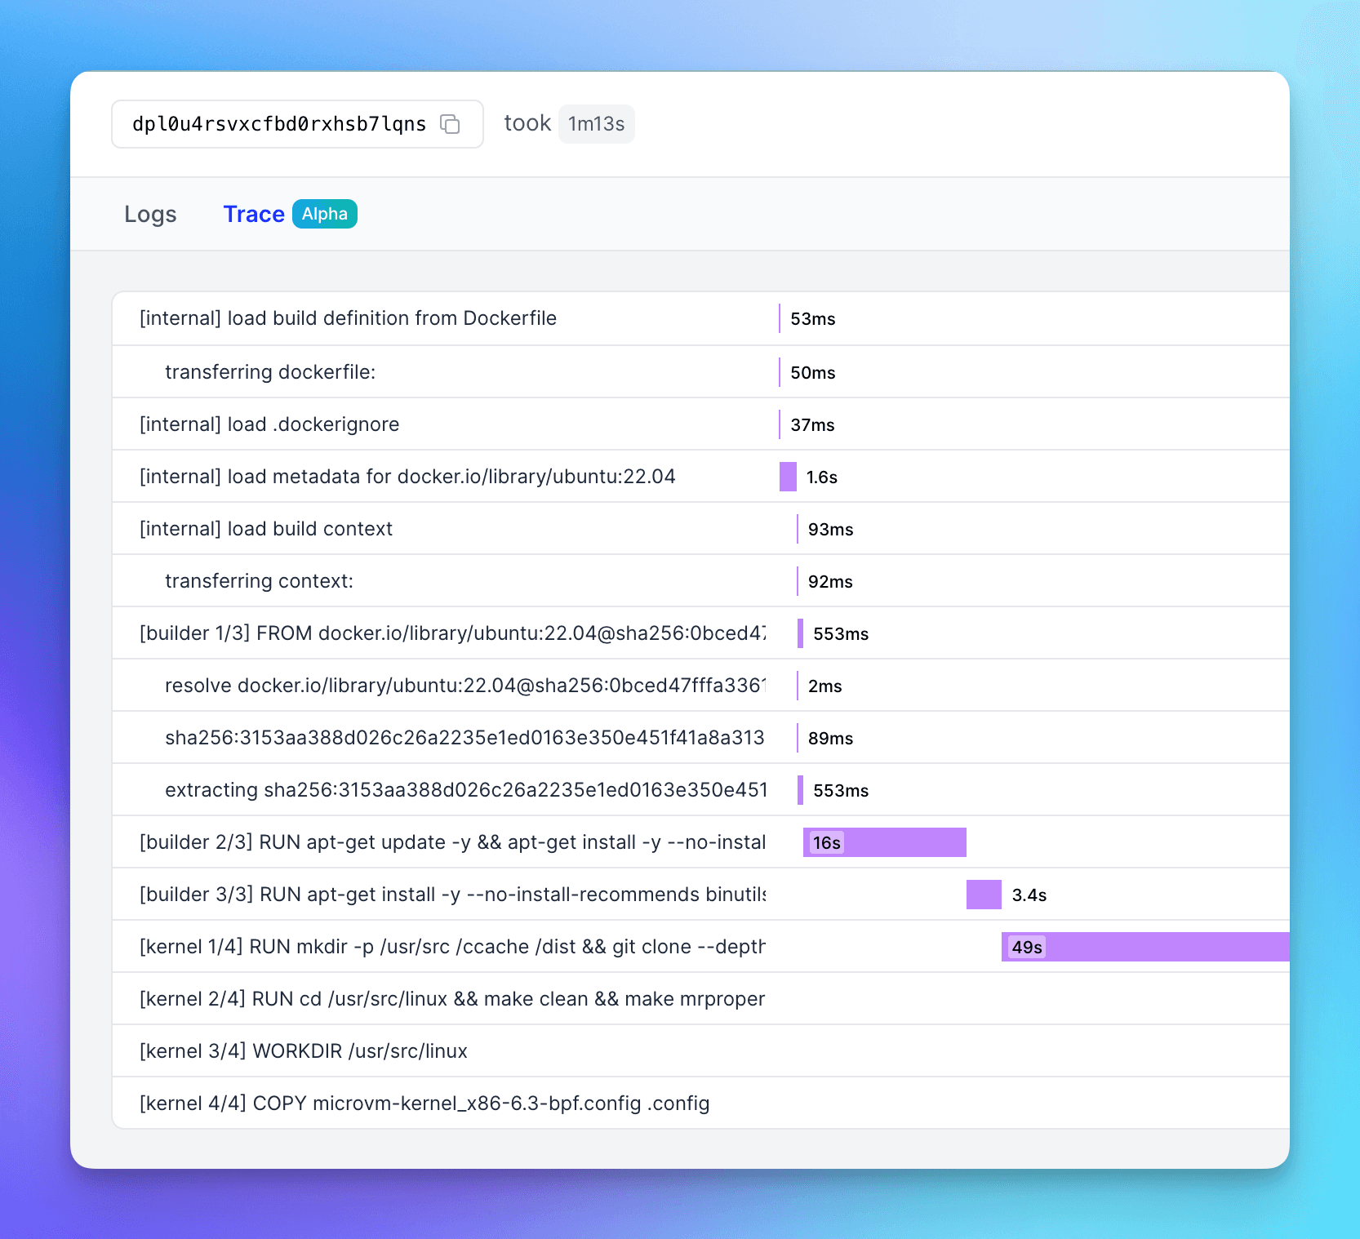Open the Trace tab
Screen dimensions: 1360x1239
[x=253, y=214]
